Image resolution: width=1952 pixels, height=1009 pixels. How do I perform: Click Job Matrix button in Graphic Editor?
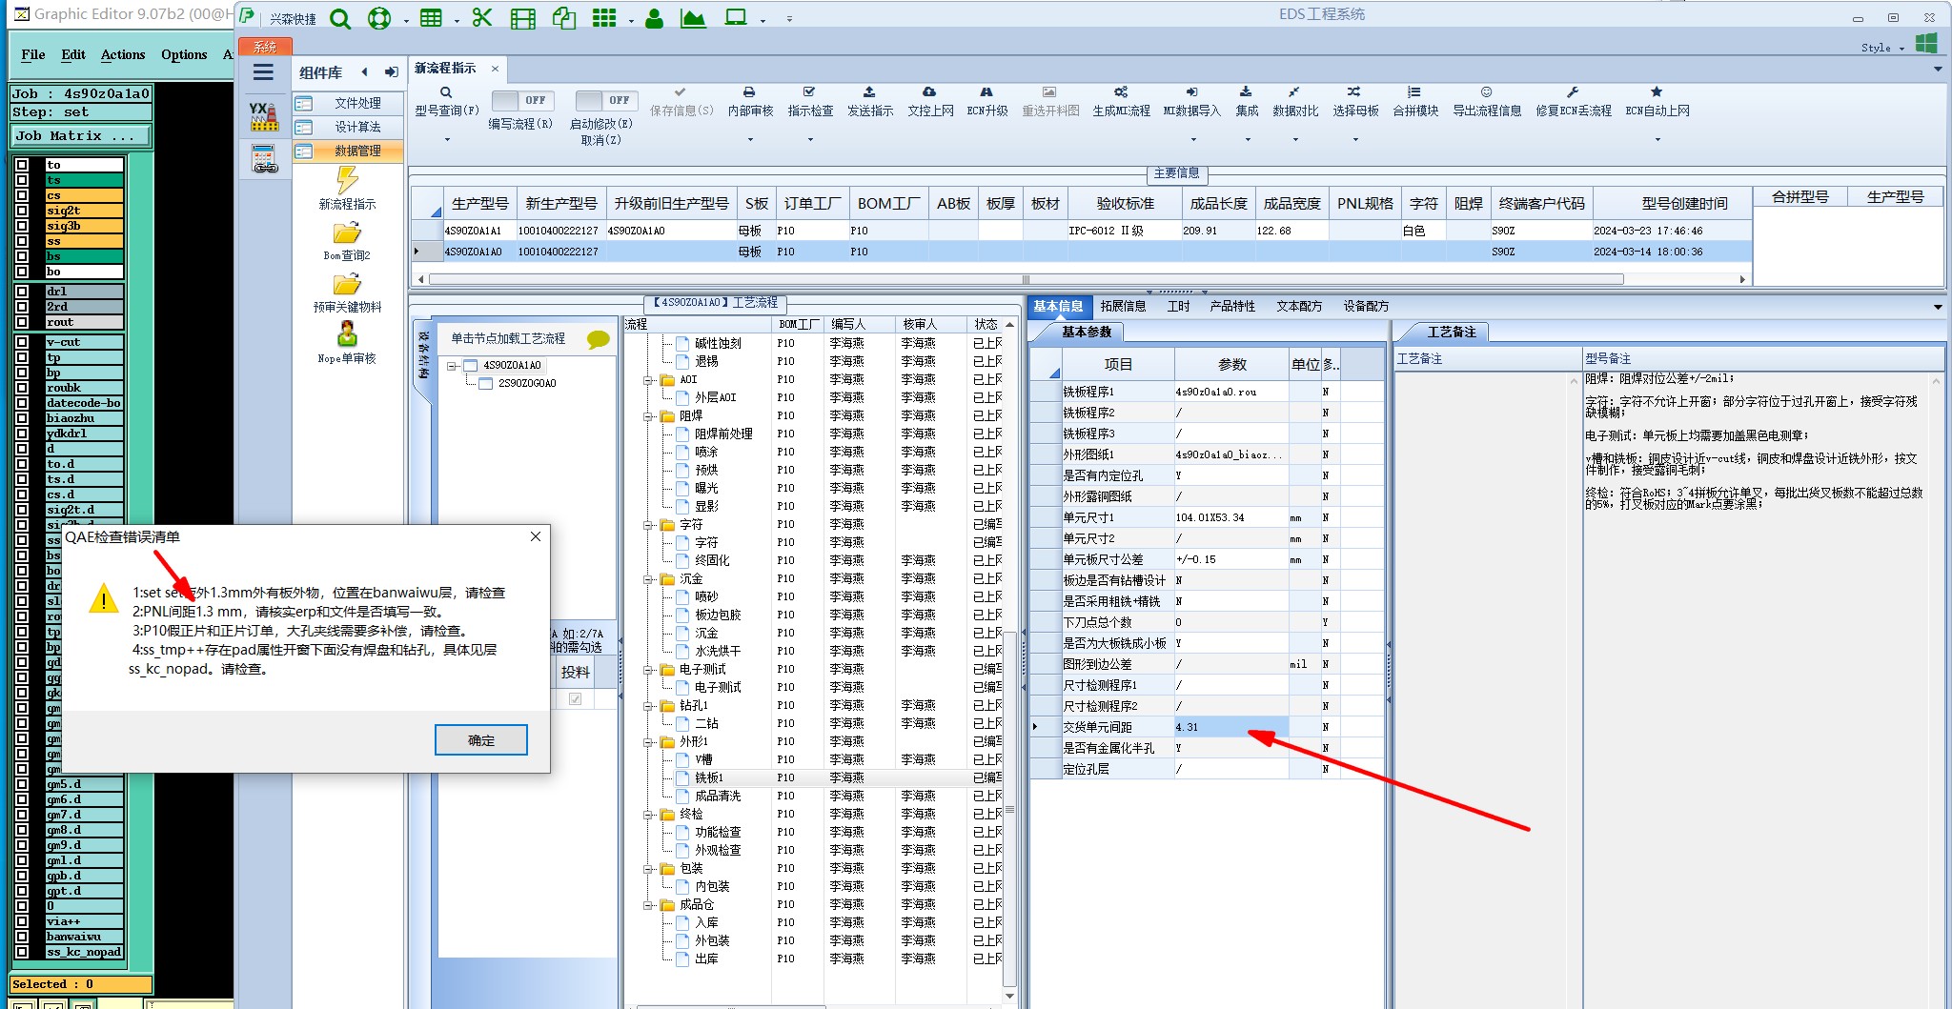click(80, 136)
